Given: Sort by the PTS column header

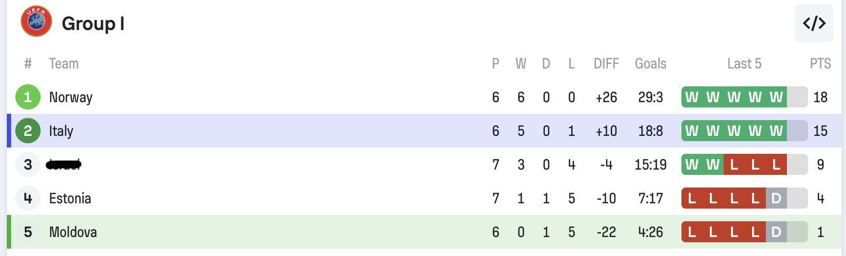Looking at the screenshot, I should pyautogui.click(x=820, y=64).
